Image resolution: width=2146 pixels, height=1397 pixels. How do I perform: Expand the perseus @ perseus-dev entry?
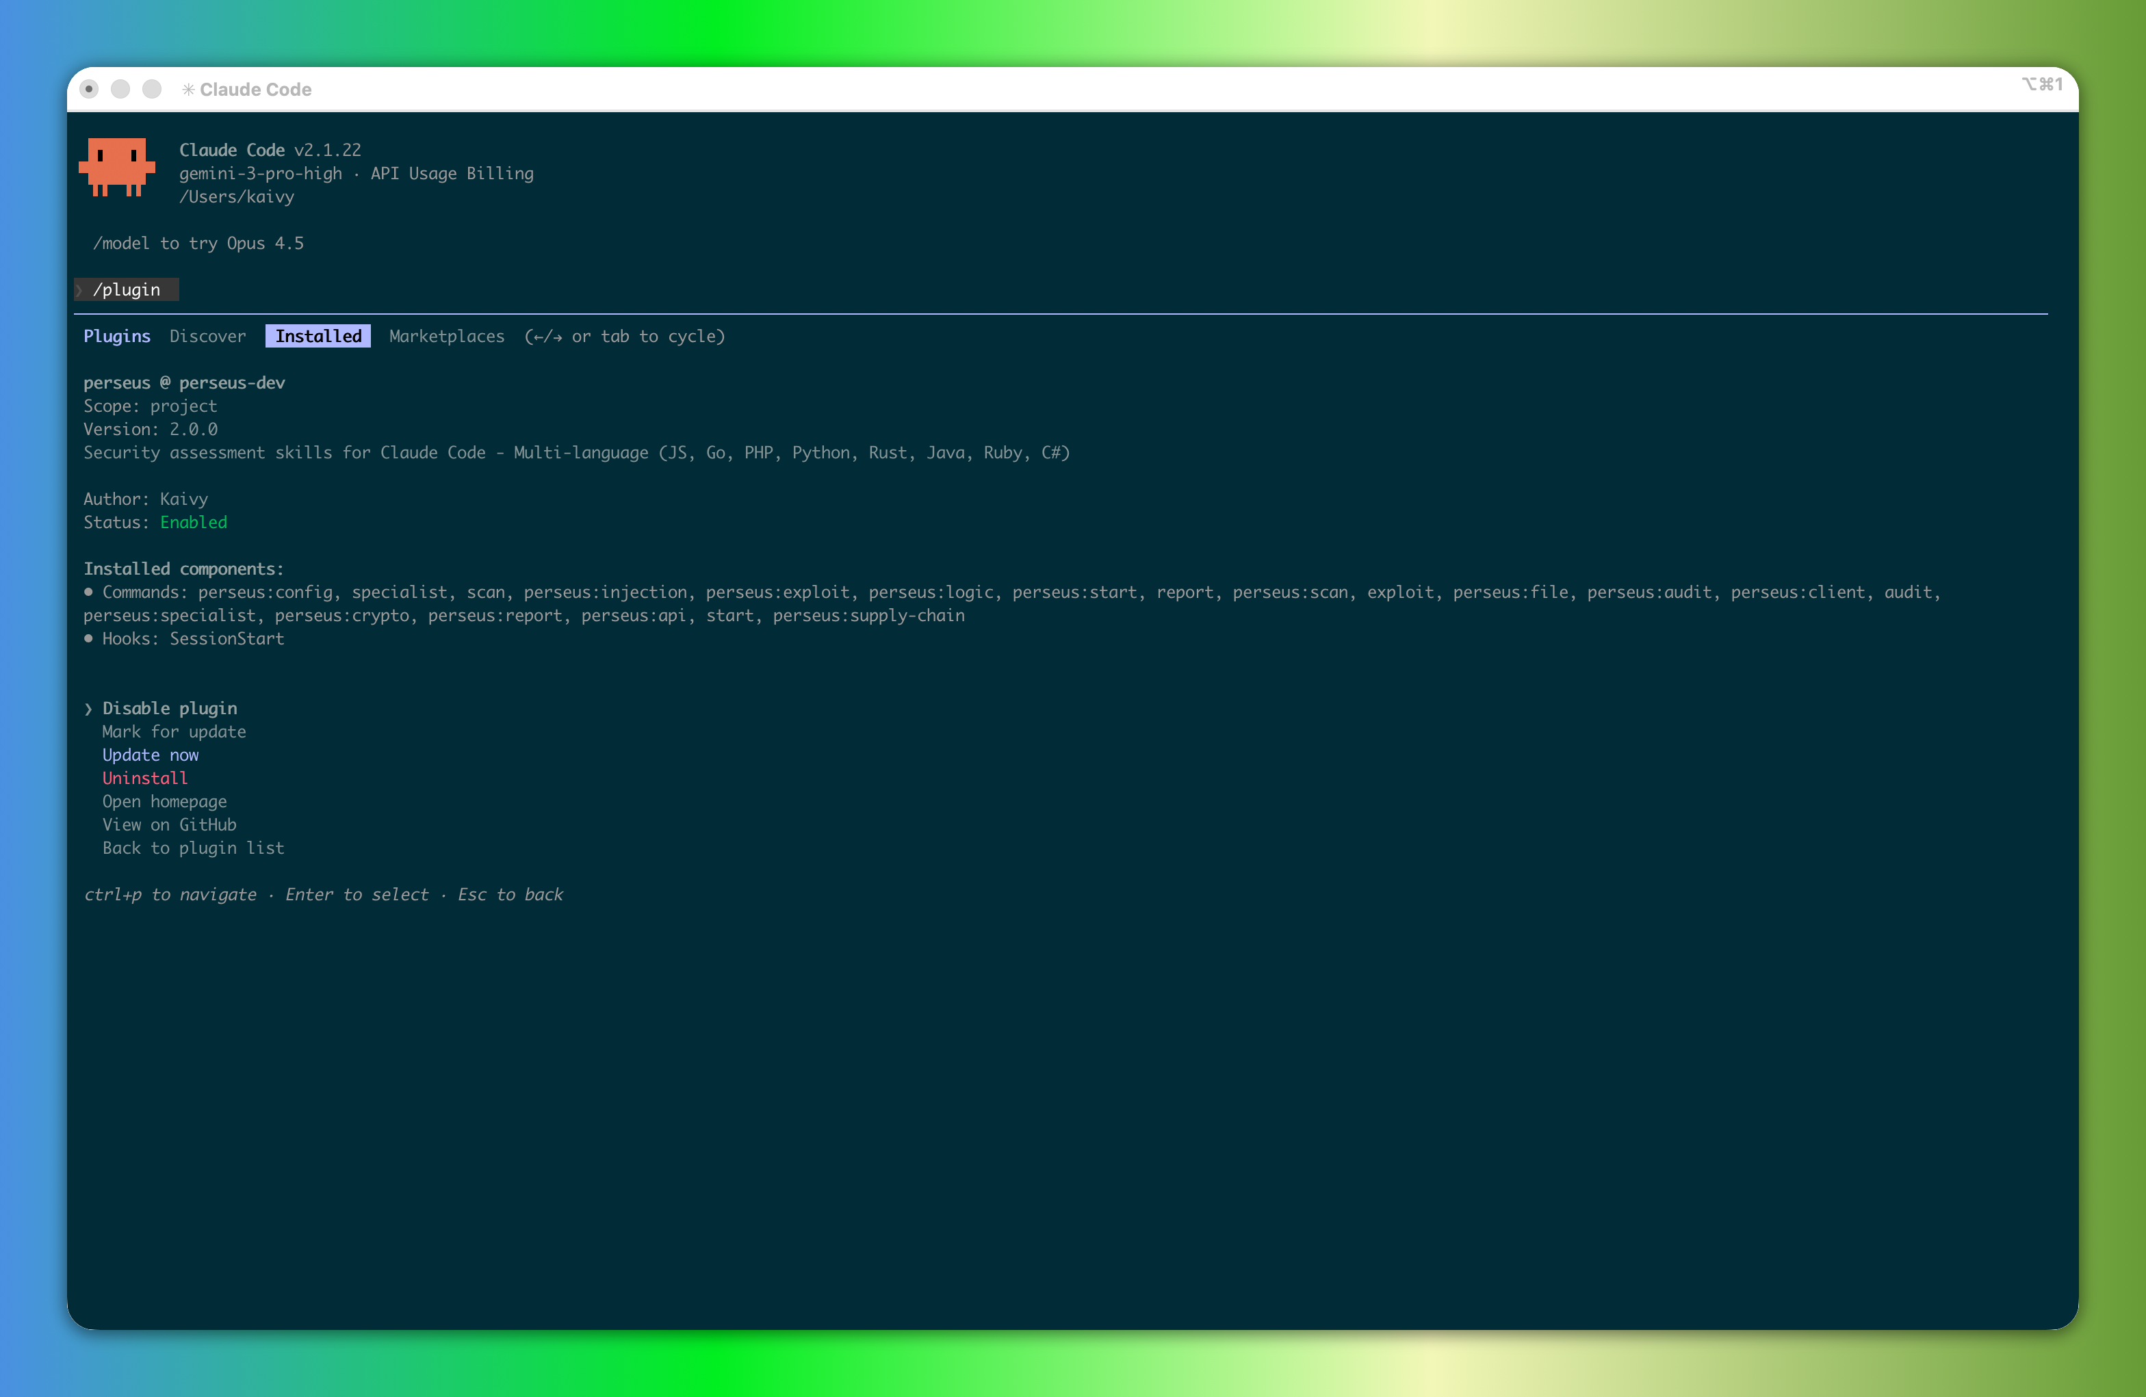(184, 382)
